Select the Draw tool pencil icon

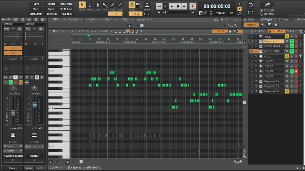tap(112, 5)
